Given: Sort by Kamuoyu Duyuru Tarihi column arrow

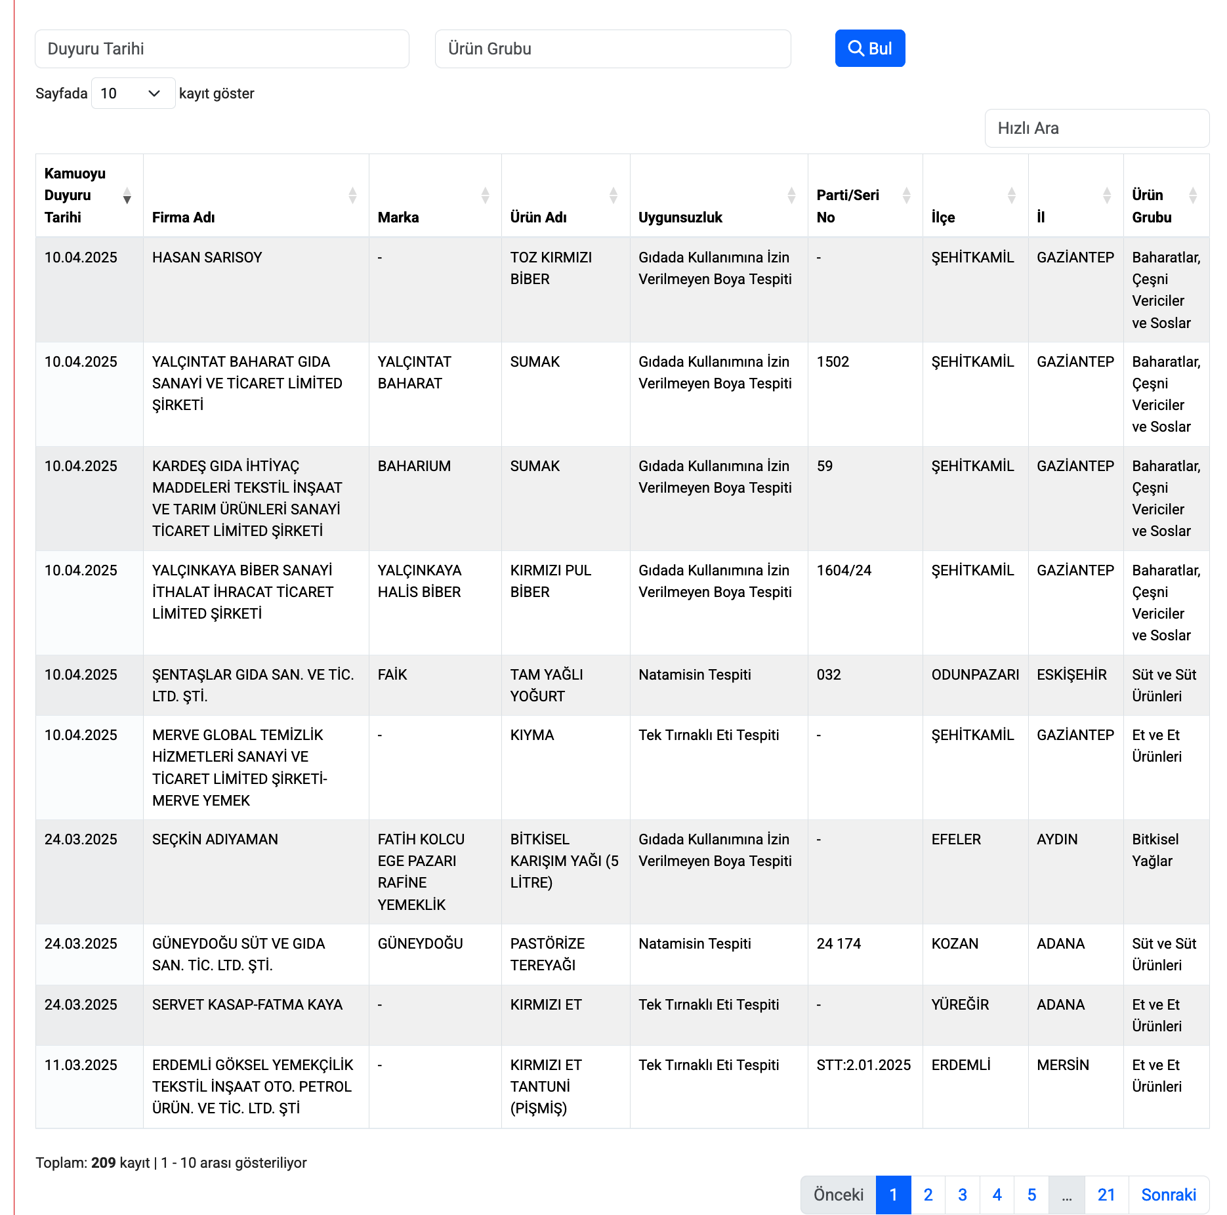Looking at the screenshot, I should point(127,196).
